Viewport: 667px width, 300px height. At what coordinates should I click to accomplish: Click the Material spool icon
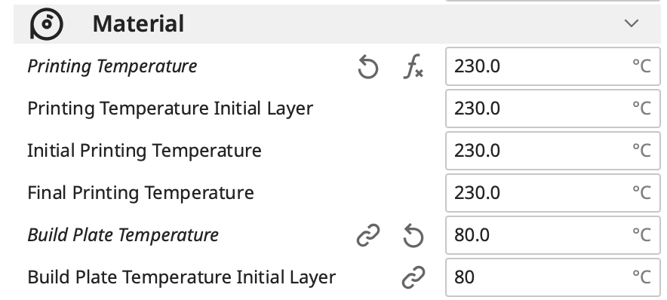click(x=47, y=24)
